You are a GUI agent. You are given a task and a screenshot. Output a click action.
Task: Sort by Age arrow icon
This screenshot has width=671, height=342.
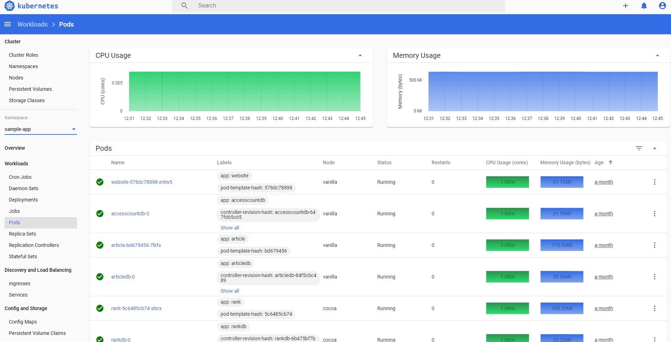tap(611, 162)
